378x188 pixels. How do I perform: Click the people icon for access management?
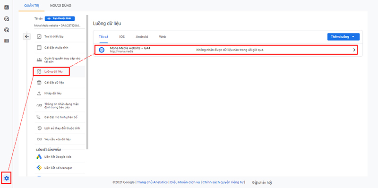[39, 60]
